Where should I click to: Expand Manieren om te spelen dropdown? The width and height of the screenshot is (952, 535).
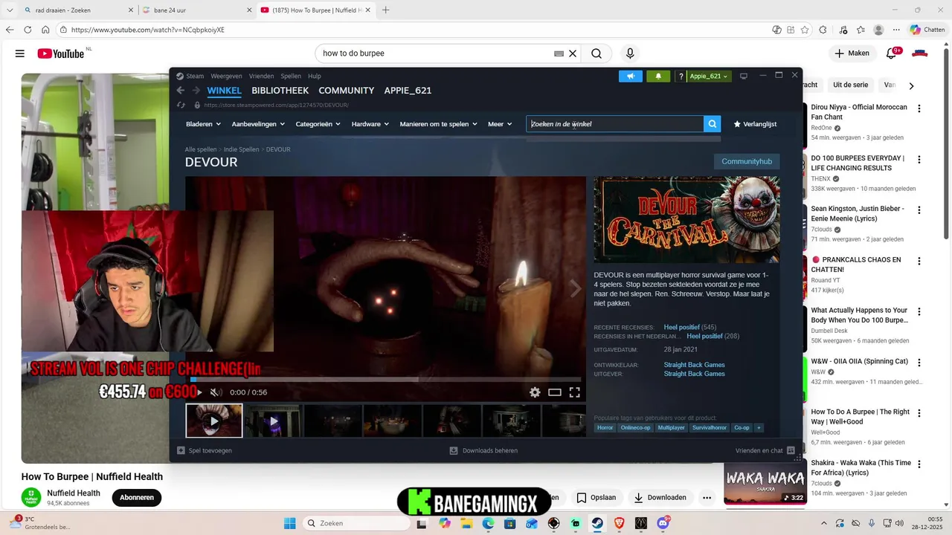click(439, 124)
